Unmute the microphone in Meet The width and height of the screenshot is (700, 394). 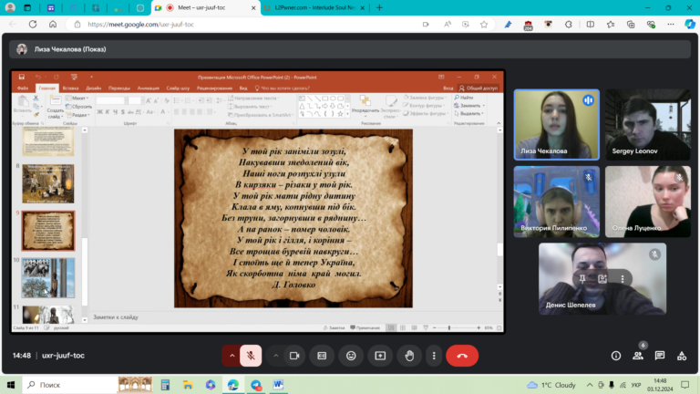[x=251, y=356]
